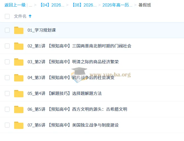Open the 01_学习规划课 folder icon
The height and width of the screenshot is (141, 184).
pos(19,30)
